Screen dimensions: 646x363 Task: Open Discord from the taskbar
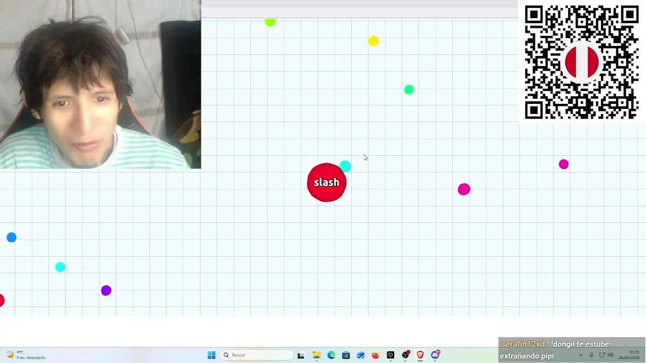click(x=436, y=355)
